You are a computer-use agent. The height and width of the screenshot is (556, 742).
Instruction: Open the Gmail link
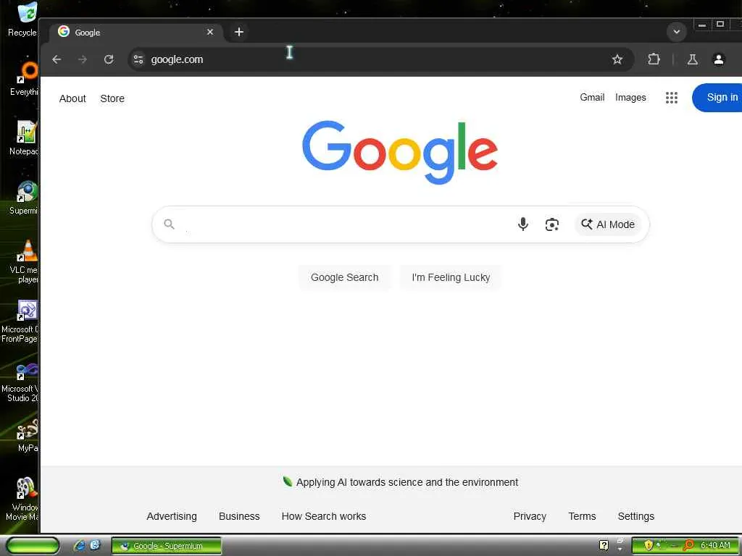(592, 98)
